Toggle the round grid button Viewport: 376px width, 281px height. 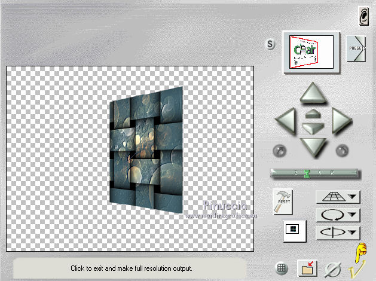281,268
